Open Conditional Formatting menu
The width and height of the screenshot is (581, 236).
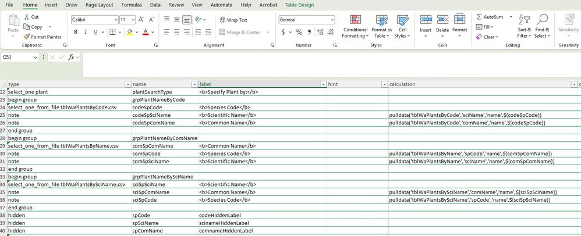[x=355, y=27]
